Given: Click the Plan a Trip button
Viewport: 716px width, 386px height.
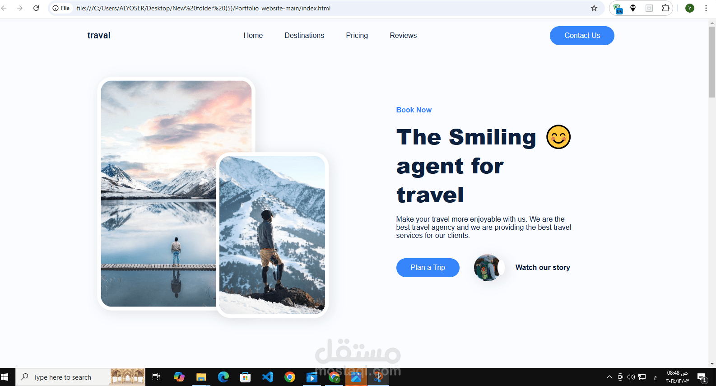Looking at the screenshot, I should tap(428, 268).
